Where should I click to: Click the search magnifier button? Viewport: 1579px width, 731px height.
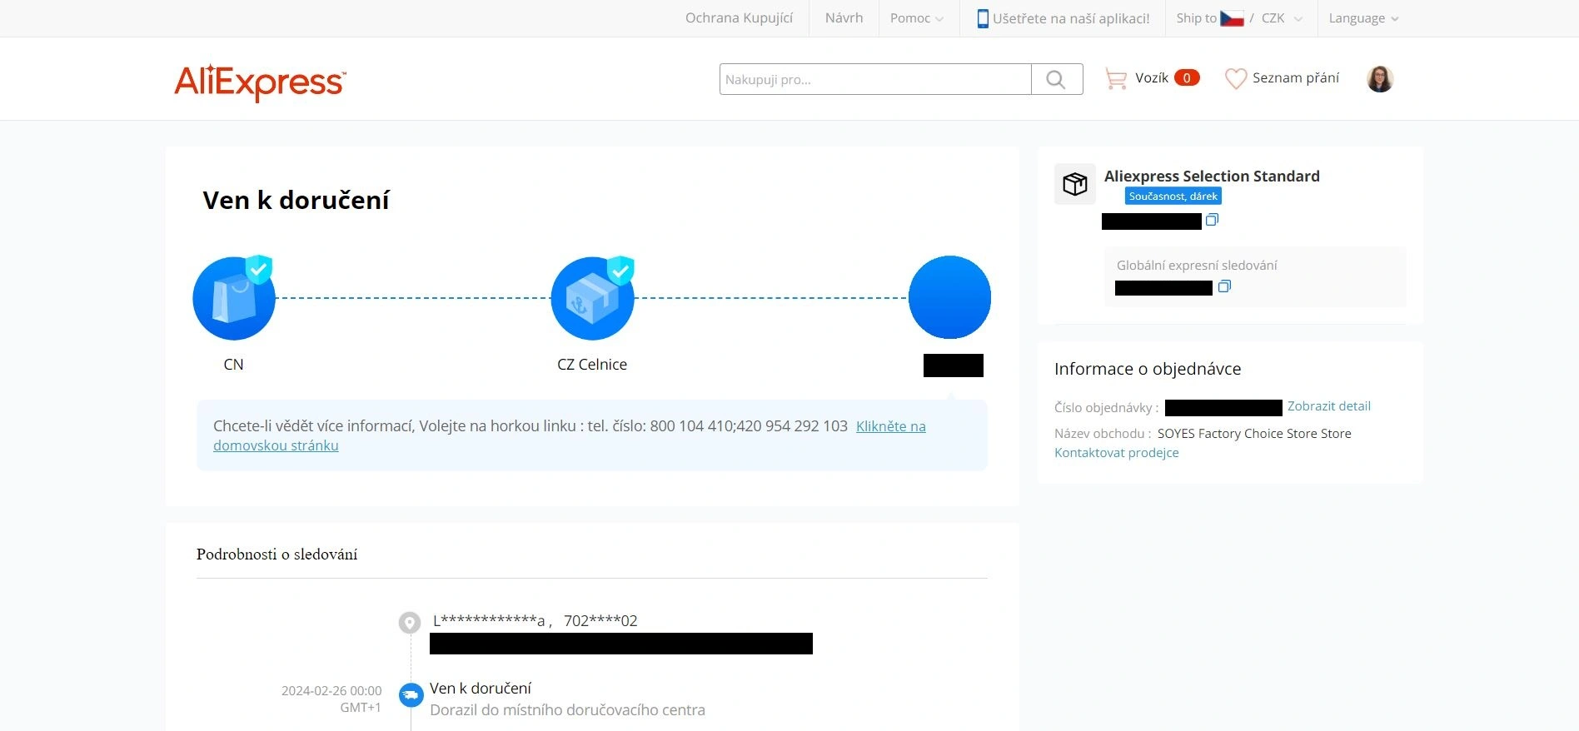pyautogui.click(x=1056, y=79)
